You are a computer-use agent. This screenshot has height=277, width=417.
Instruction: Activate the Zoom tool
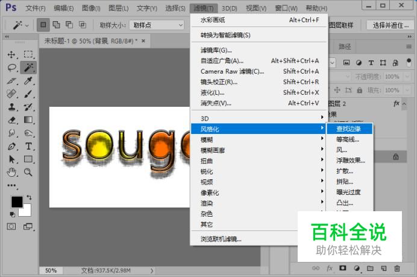28,173
